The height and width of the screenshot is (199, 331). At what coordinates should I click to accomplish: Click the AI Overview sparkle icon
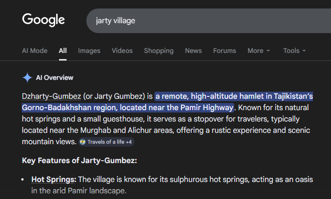pyautogui.click(x=27, y=78)
